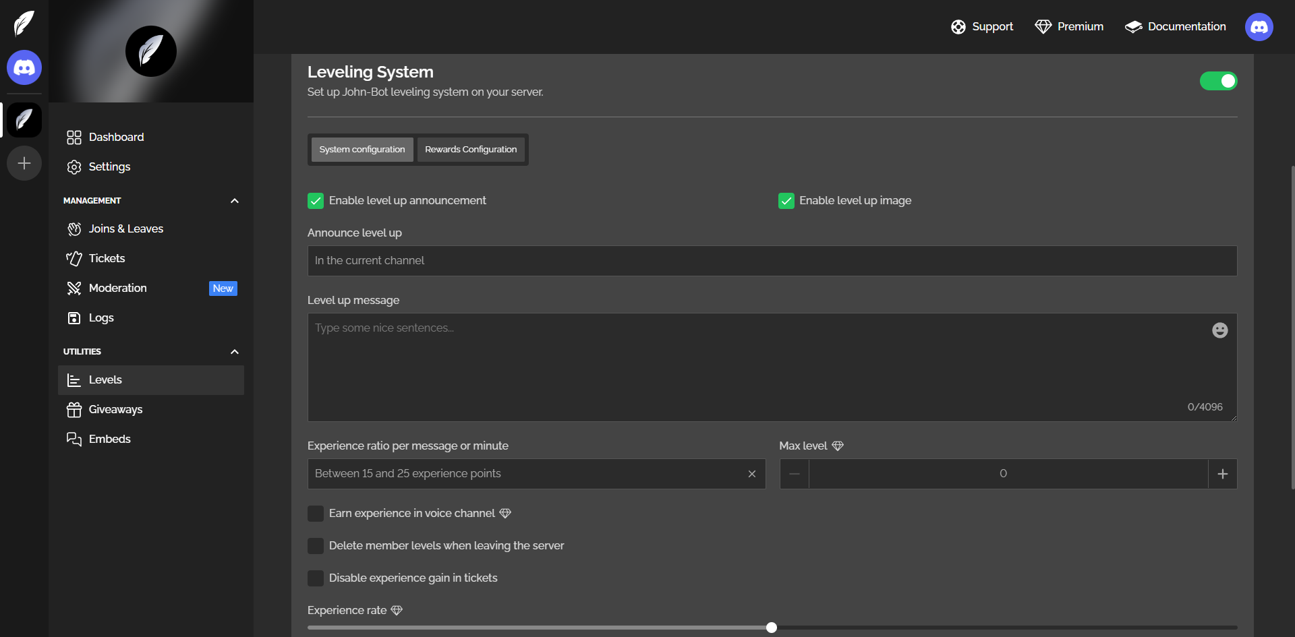Open the emoji picker in level up message

1219,330
